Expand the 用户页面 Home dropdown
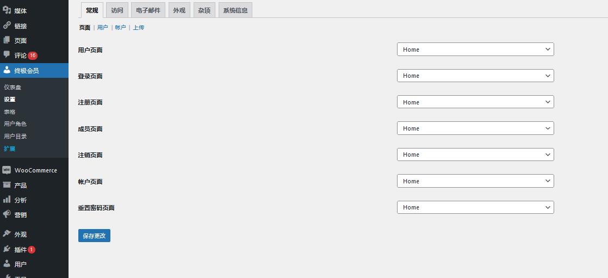Image resolution: width=608 pixels, height=278 pixels. coord(475,50)
